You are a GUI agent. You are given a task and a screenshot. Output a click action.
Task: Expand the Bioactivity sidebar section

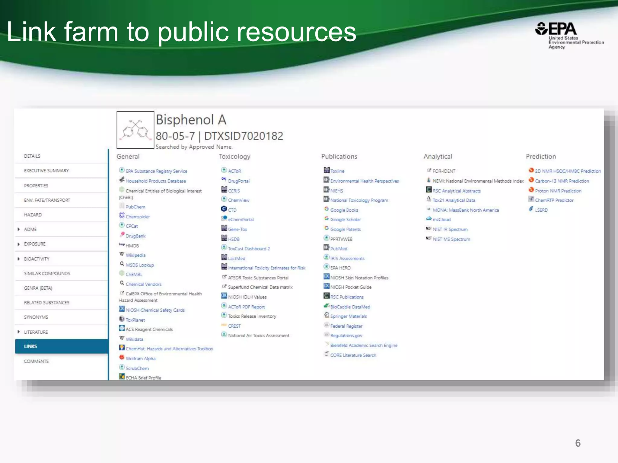pos(19,259)
